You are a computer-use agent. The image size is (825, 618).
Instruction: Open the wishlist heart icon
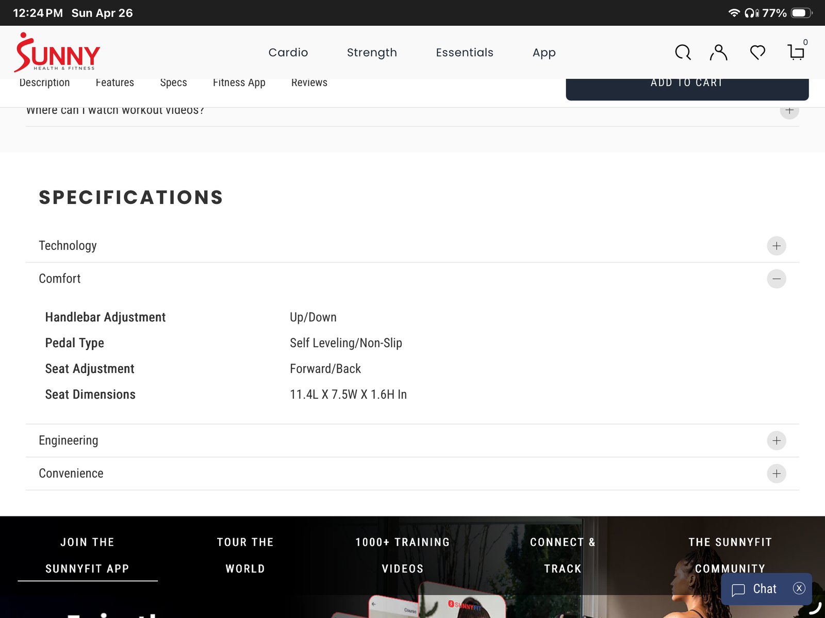[x=757, y=52]
